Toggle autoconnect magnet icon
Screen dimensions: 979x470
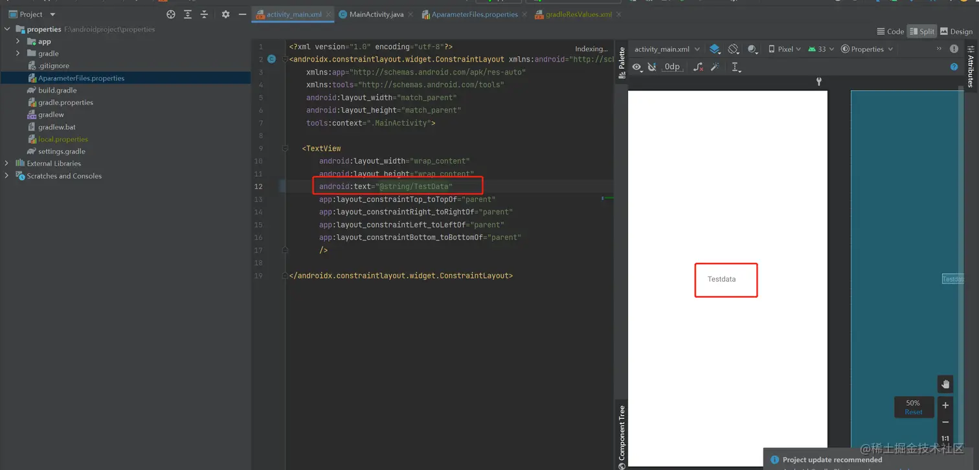[652, 67]
